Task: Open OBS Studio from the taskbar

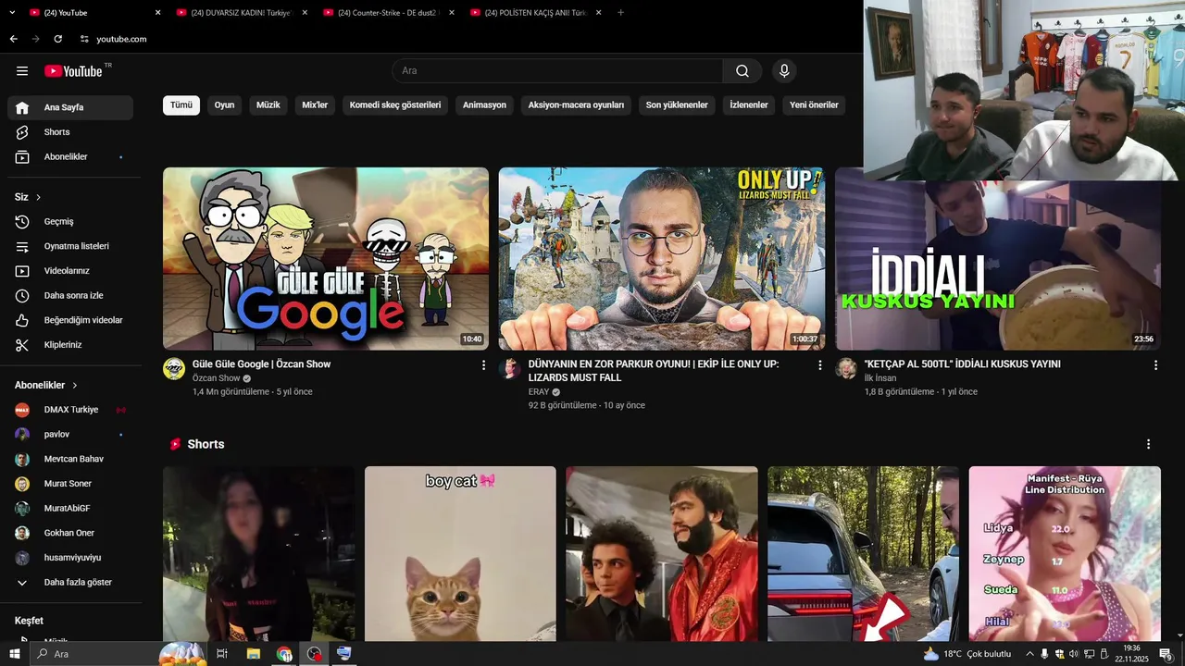Action: pyautogui.click(x=315, y=654)
